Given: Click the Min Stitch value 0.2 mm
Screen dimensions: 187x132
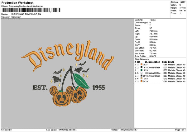Looking at the screenshot, I should [x=153, y=51].
